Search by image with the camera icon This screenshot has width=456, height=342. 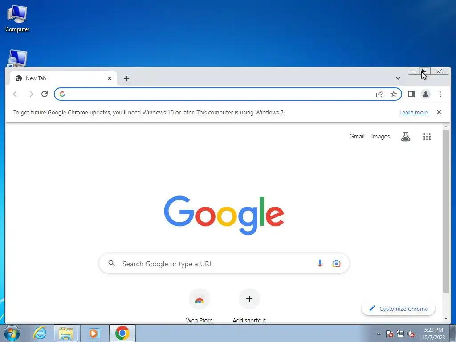(336, 263)
